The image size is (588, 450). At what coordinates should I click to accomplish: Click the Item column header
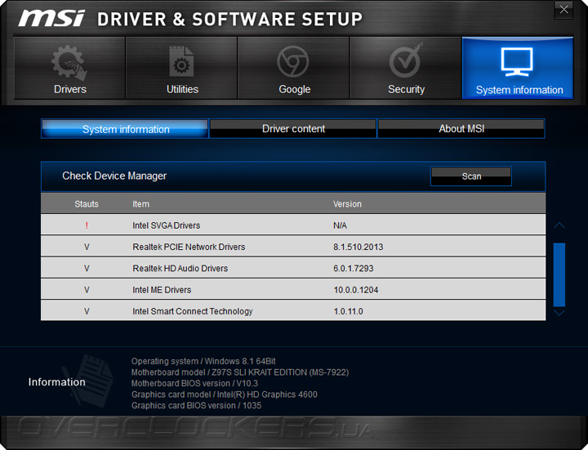[x=140, y=204]
